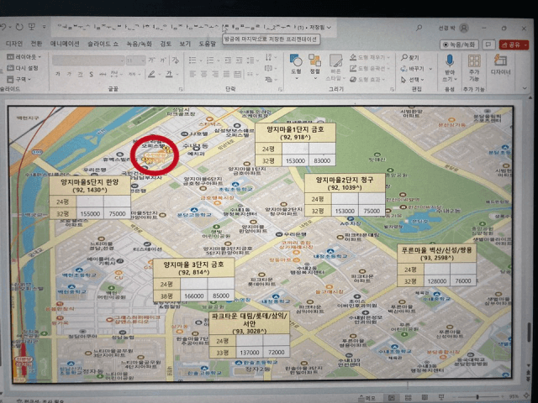Image resolution: width=538 pixels, height=403 pixels.
Task: Decrease font size (가 smaller) button
Action: click(162, 60)
